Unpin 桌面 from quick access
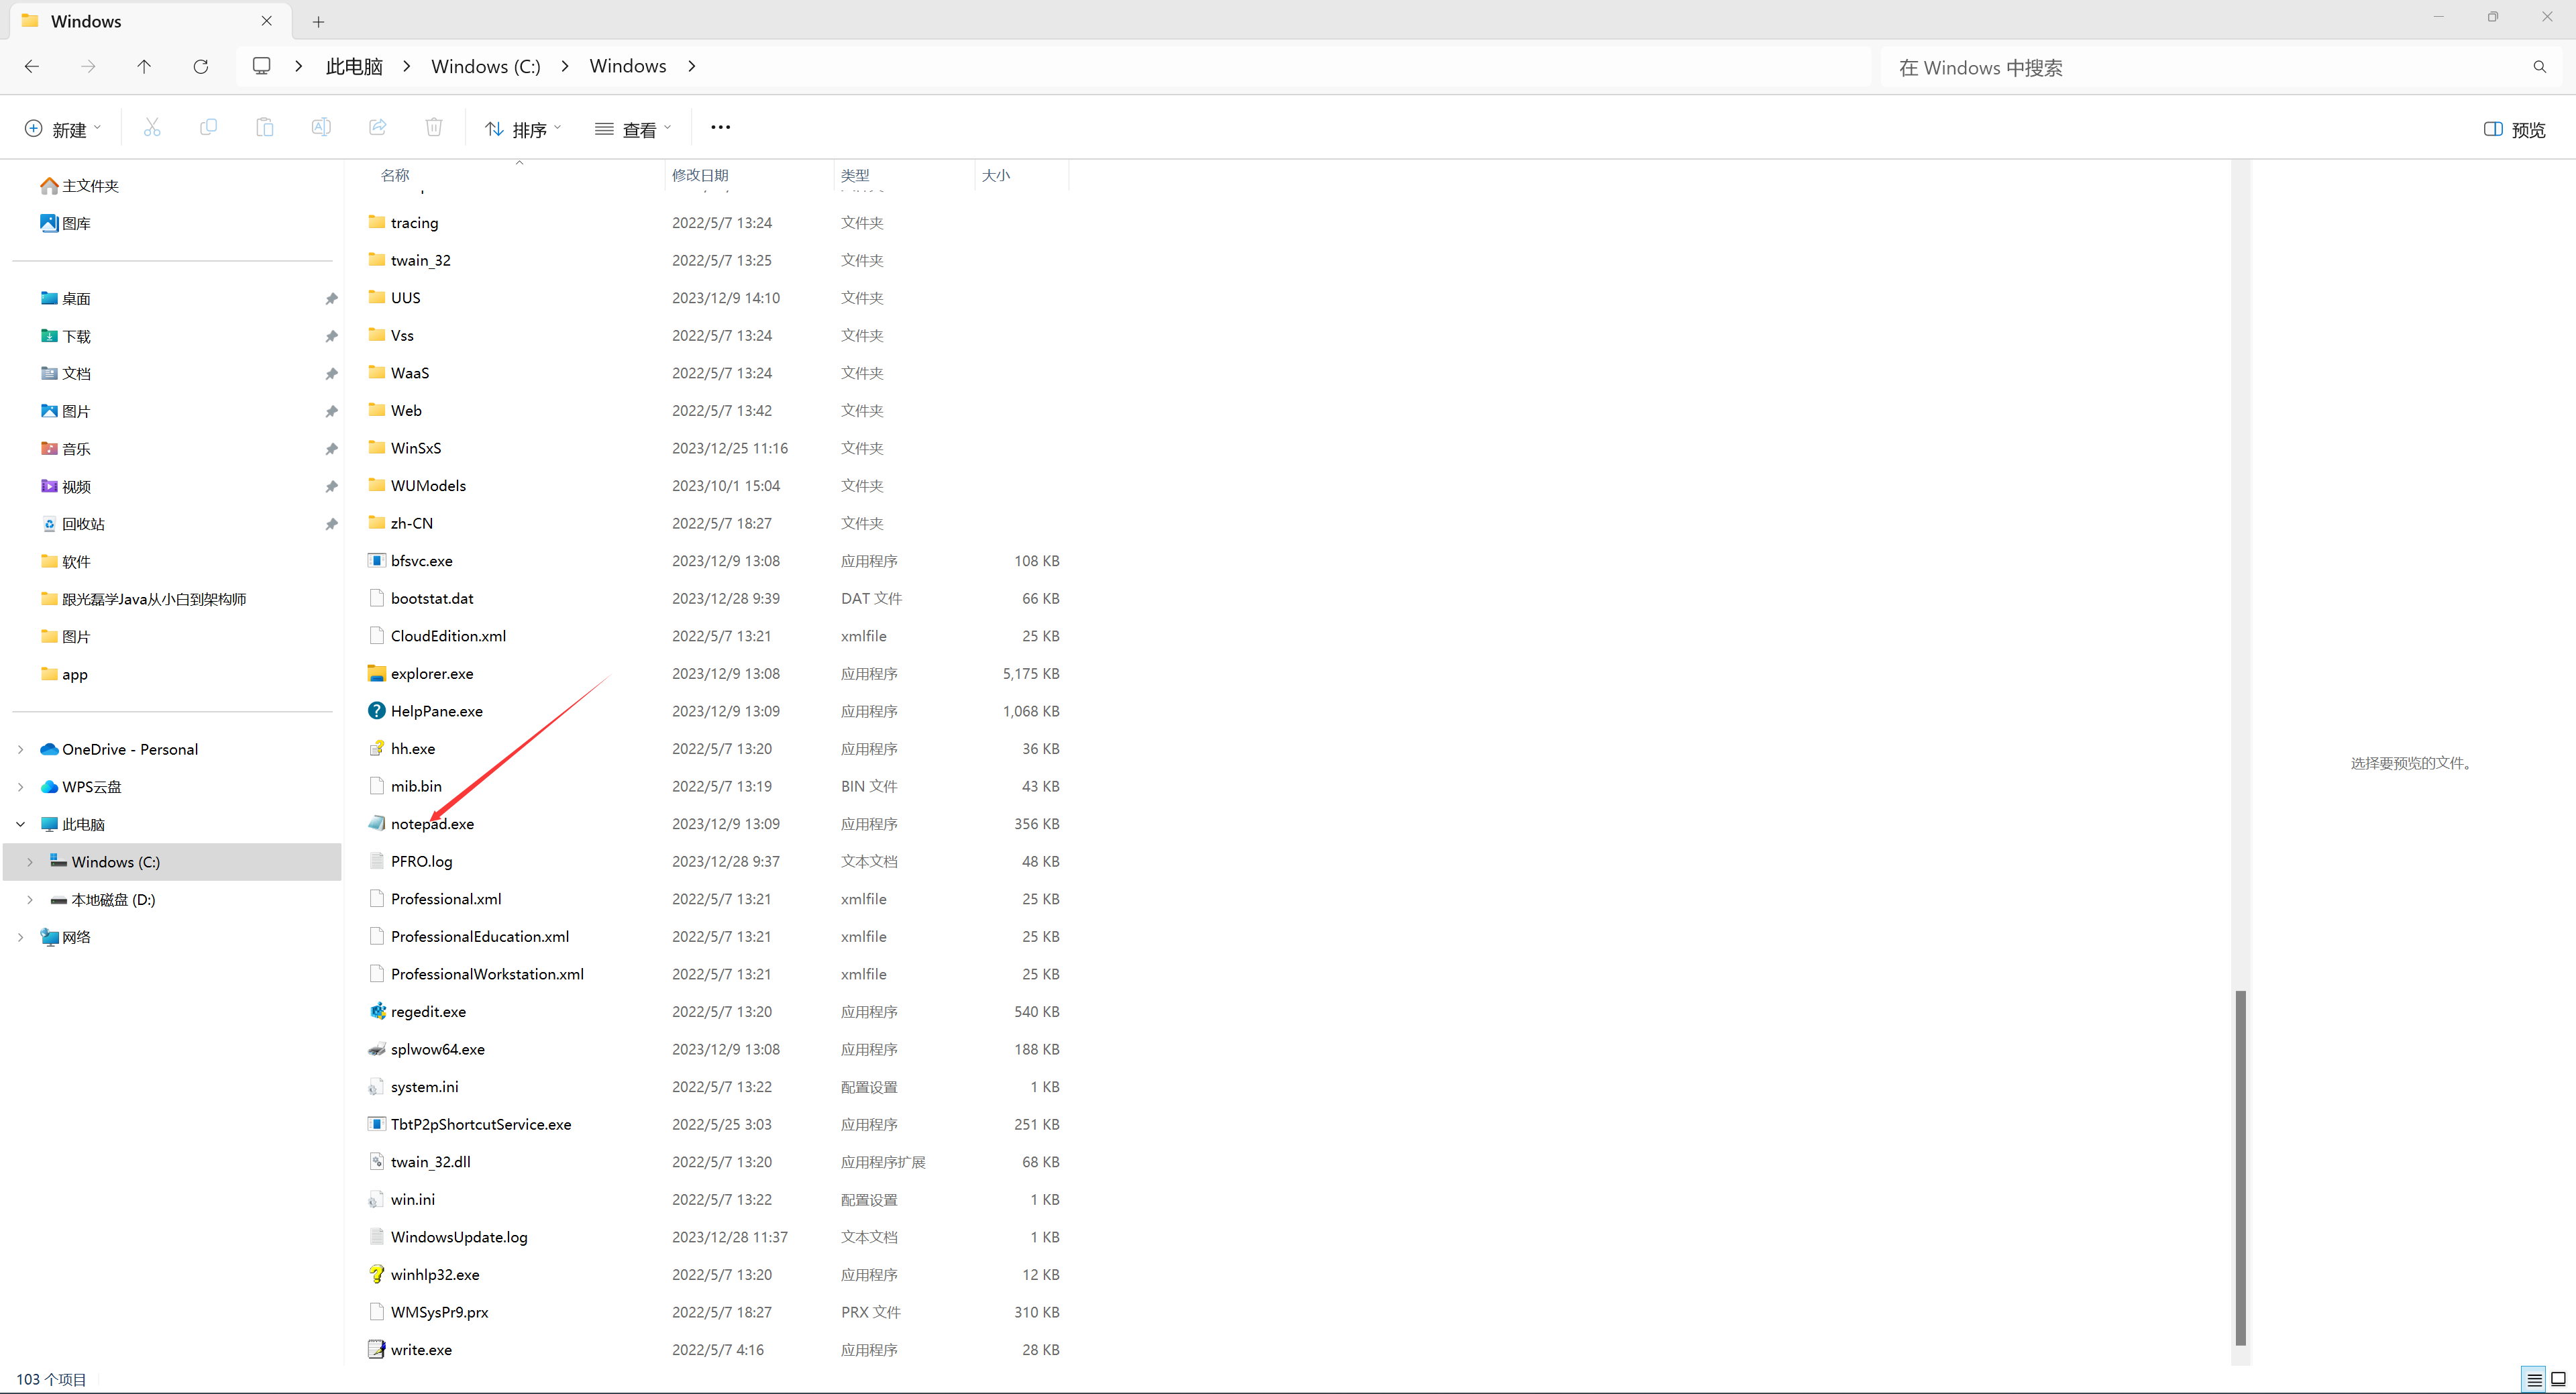 click(x=331, y=299)
